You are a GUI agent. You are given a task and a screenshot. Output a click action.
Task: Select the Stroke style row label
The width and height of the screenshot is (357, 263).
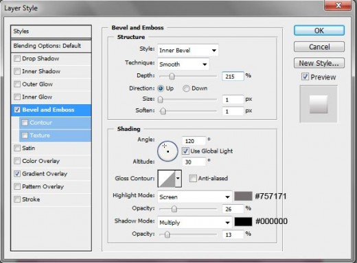(x=31, y=199)
